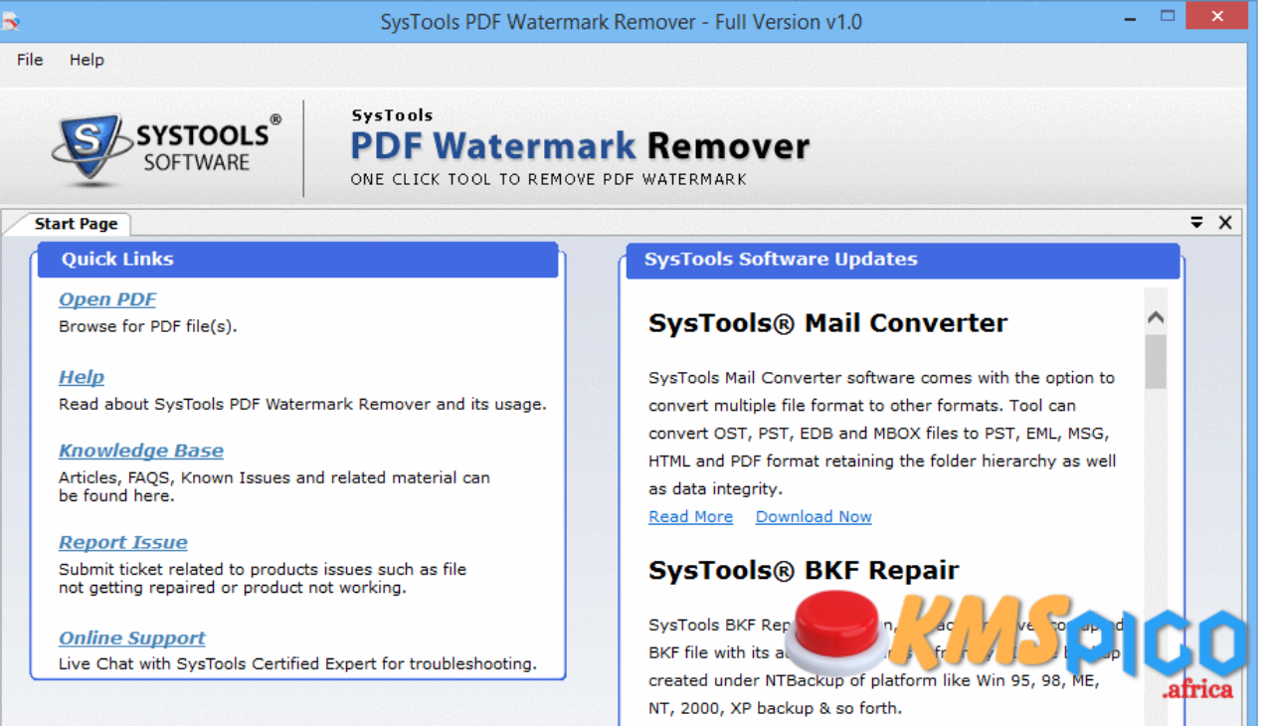Click the Quick Links panel header
The height and width of the screenshot is (726, 1273).
click(298, 260)
